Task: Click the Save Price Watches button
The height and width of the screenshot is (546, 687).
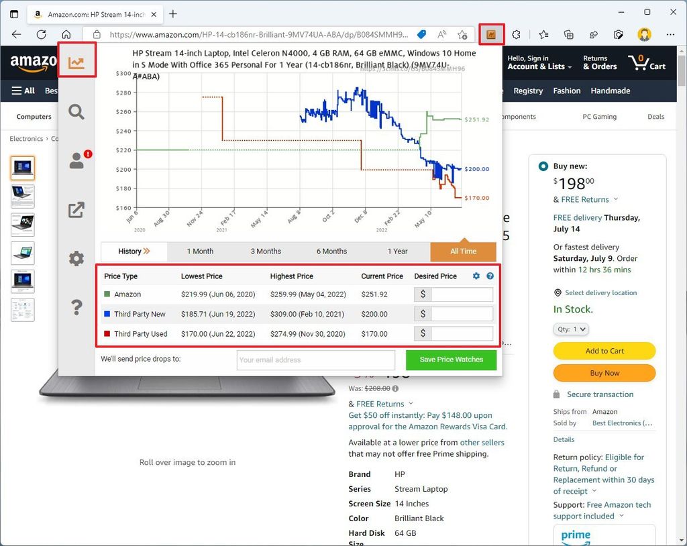Action: tap(451, 360)
